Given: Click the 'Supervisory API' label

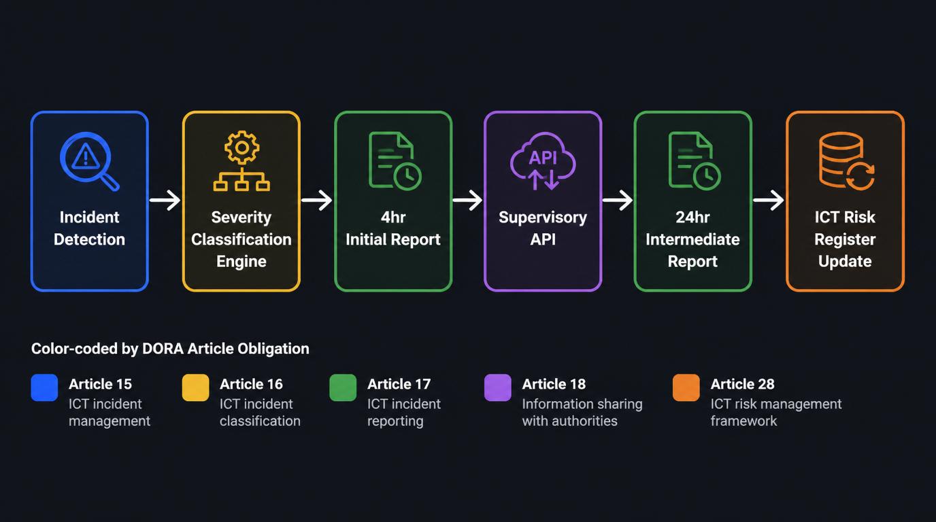Looking at the screenshot, I should point(543,228).
